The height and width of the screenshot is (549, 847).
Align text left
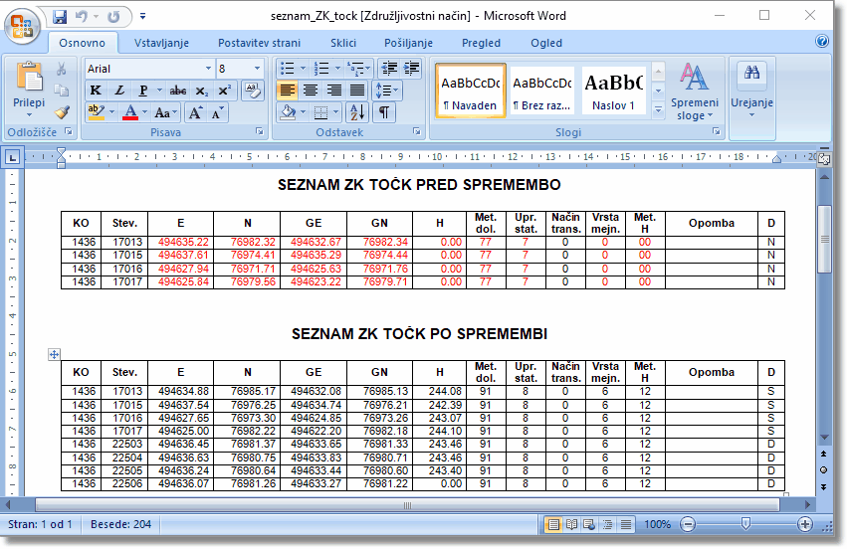(x=287, y=91)
